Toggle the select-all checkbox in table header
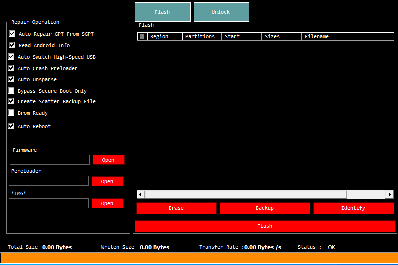The image size is (398, 265). point(142,36)
